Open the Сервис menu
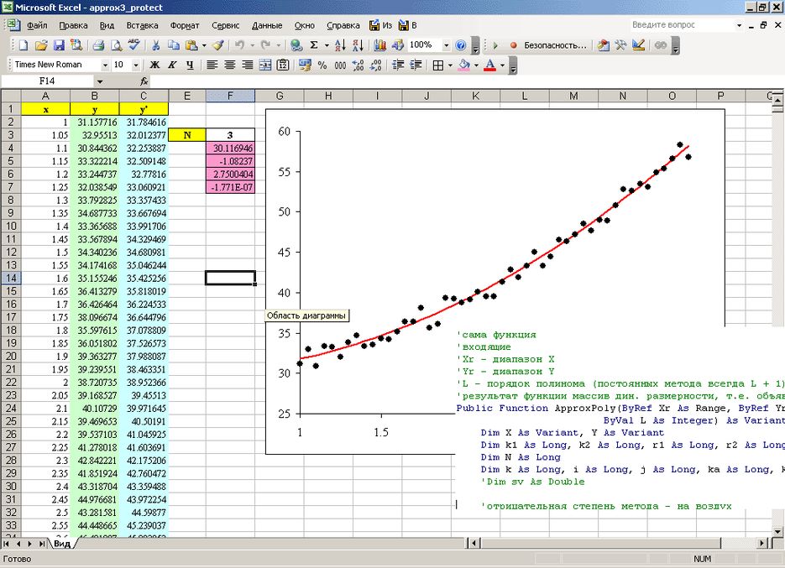 [225, 25]
